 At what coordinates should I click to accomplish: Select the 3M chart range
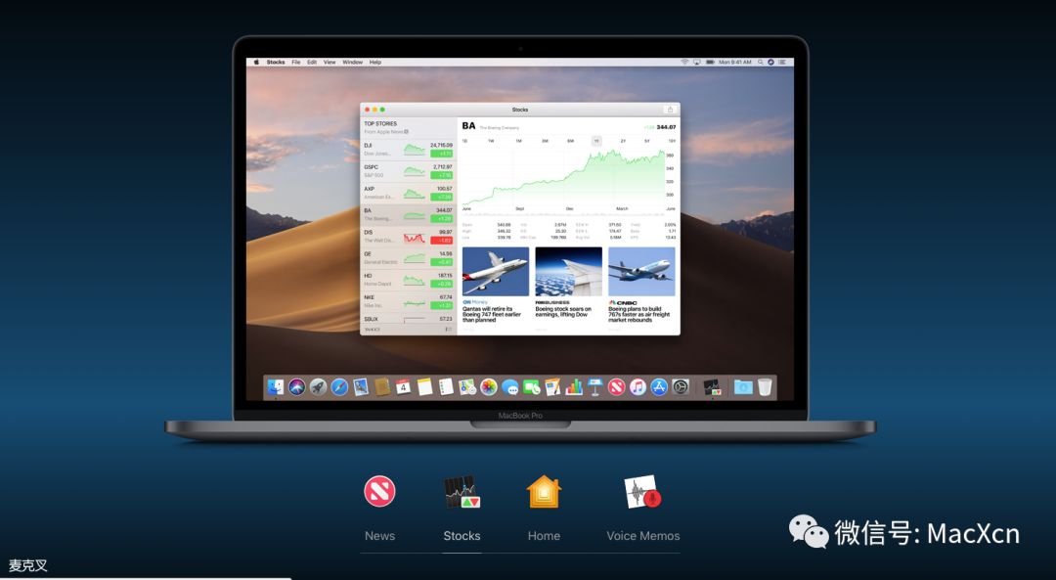tap(545, 141)
